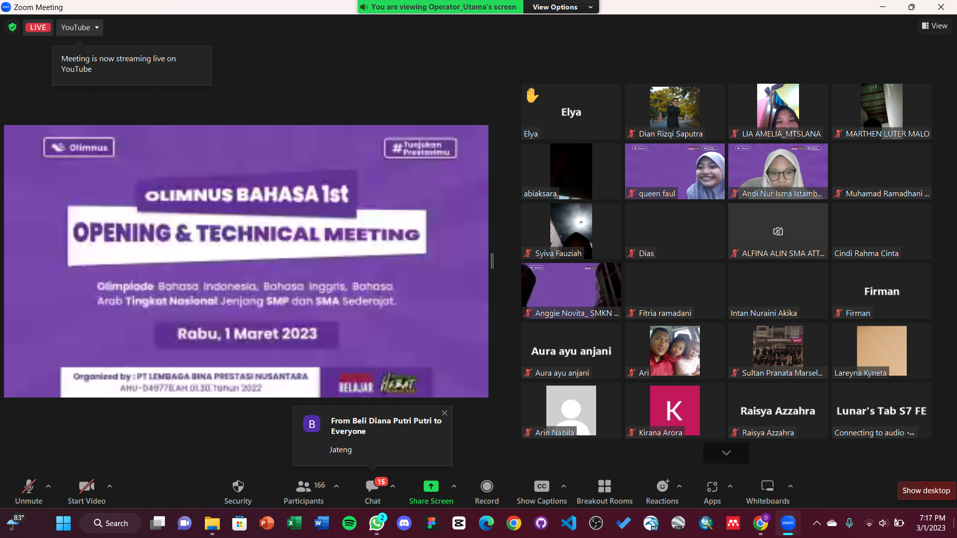Click the green encryption shield icon
Viewport: 957px width, 538px height.
[12, 27]
